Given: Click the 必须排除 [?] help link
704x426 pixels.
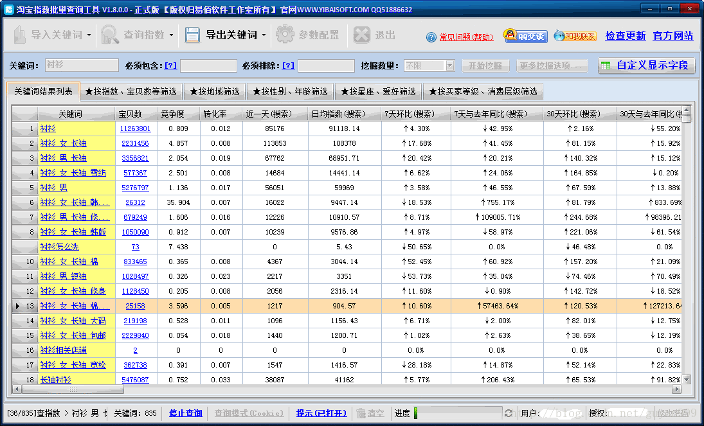Looking at the screenshot, I should pyautogui.click(x=288, y=66).
